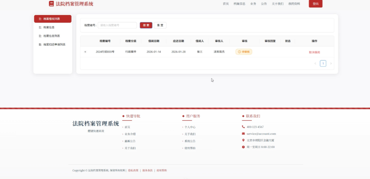The width and height of the screenshot is (370, 179).
Task: Click the 档案编号 column header
Action: click(105, 41)
